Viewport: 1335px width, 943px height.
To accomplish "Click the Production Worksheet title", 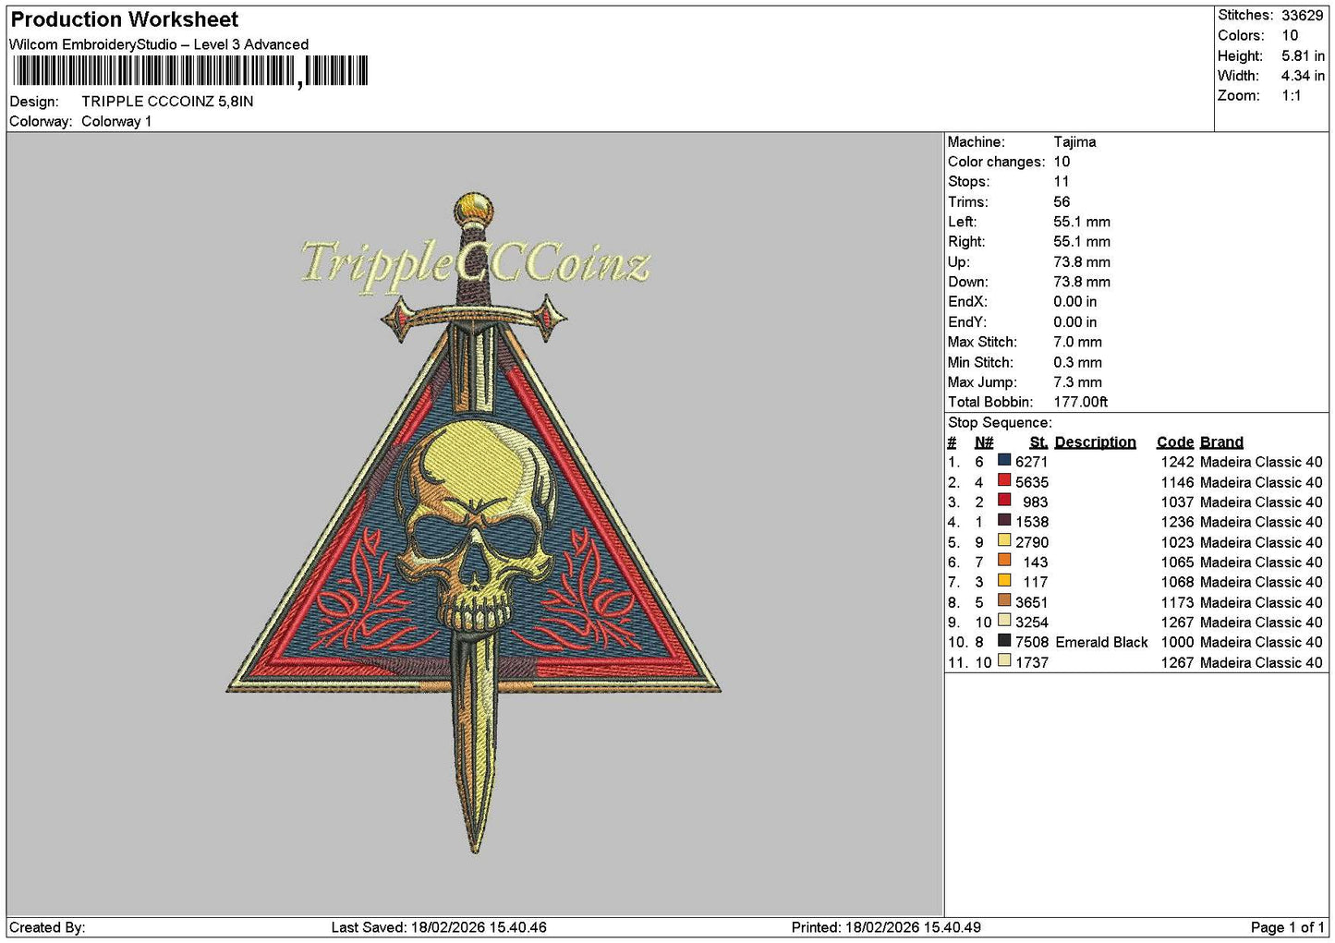I will coord(124,19).
